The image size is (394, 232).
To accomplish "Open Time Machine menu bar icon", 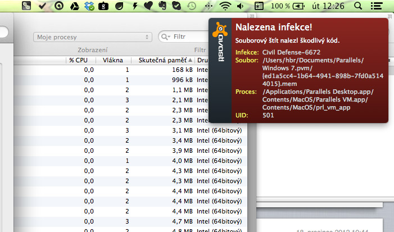I will [192, 7].
